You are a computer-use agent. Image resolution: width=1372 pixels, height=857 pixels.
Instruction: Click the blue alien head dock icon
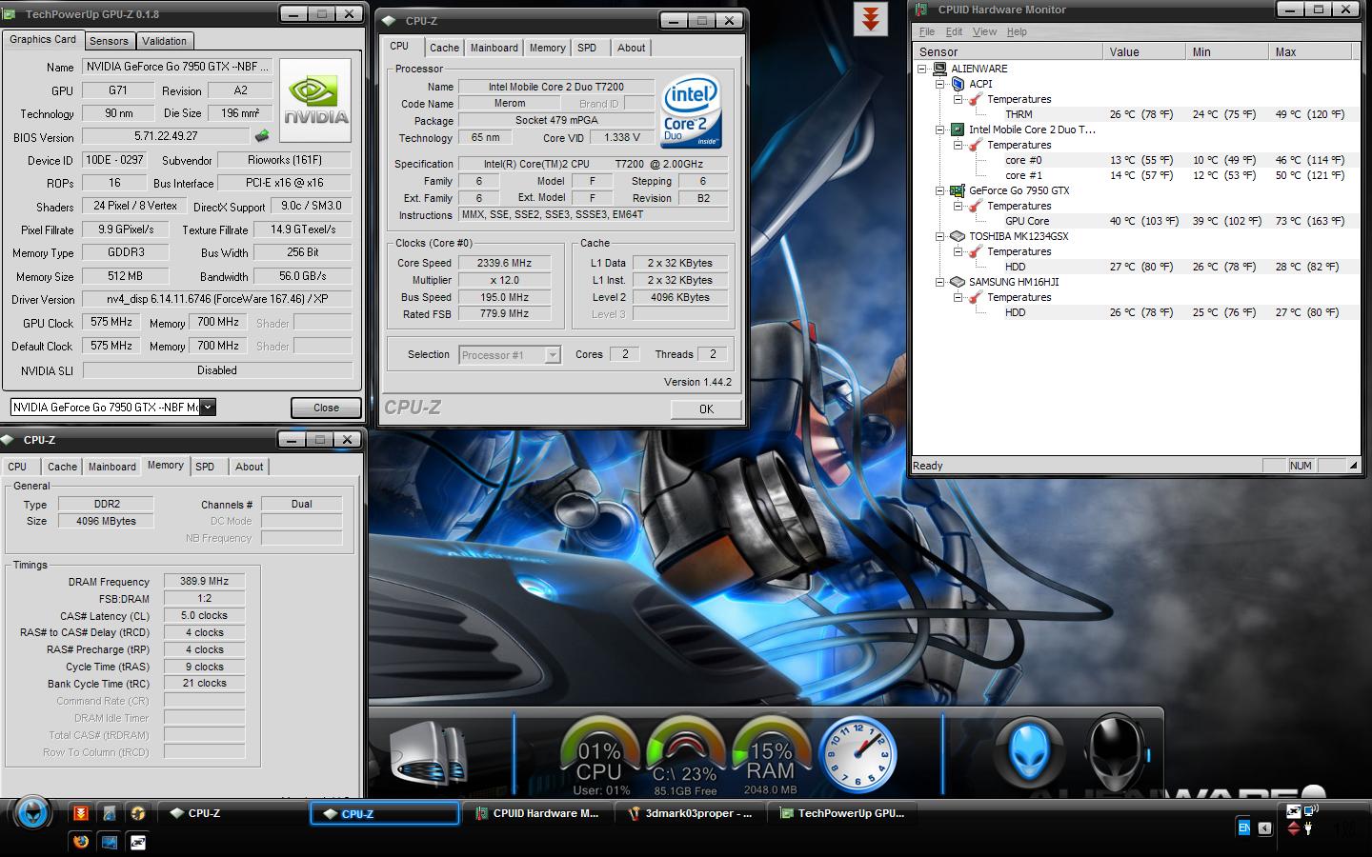tap(1029, 752)
